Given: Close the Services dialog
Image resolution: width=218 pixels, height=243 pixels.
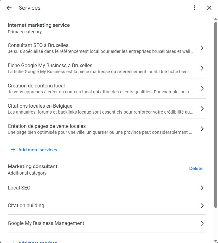Looking at the screenshot, I should [x=209, y=8].
